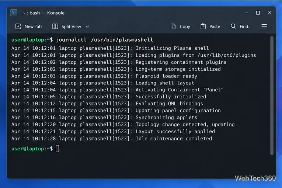Click the "Evaluating QML bindings" line
Image resolution: width=282 pixels, height=188 pixels.
click(x=107, y=104)
